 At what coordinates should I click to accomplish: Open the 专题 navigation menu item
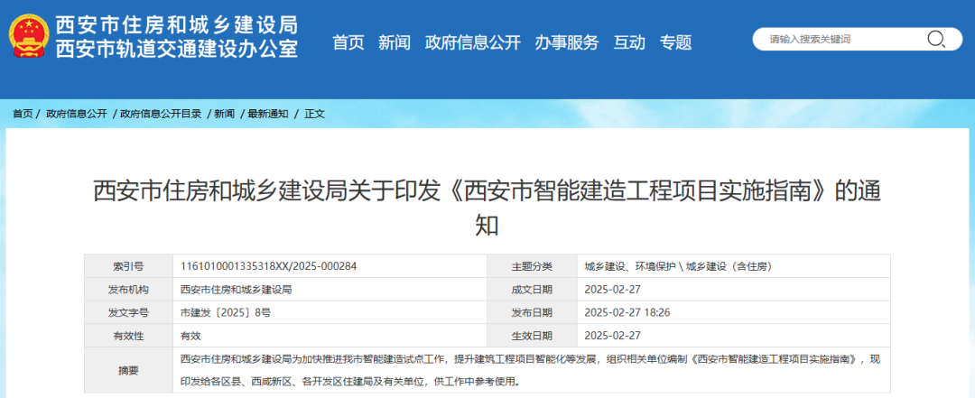(x=676, y=42)
